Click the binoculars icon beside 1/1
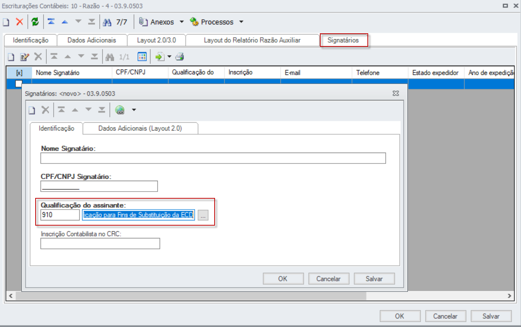The width and height of the screenshot is (521, 327). [x=110, y=57]
